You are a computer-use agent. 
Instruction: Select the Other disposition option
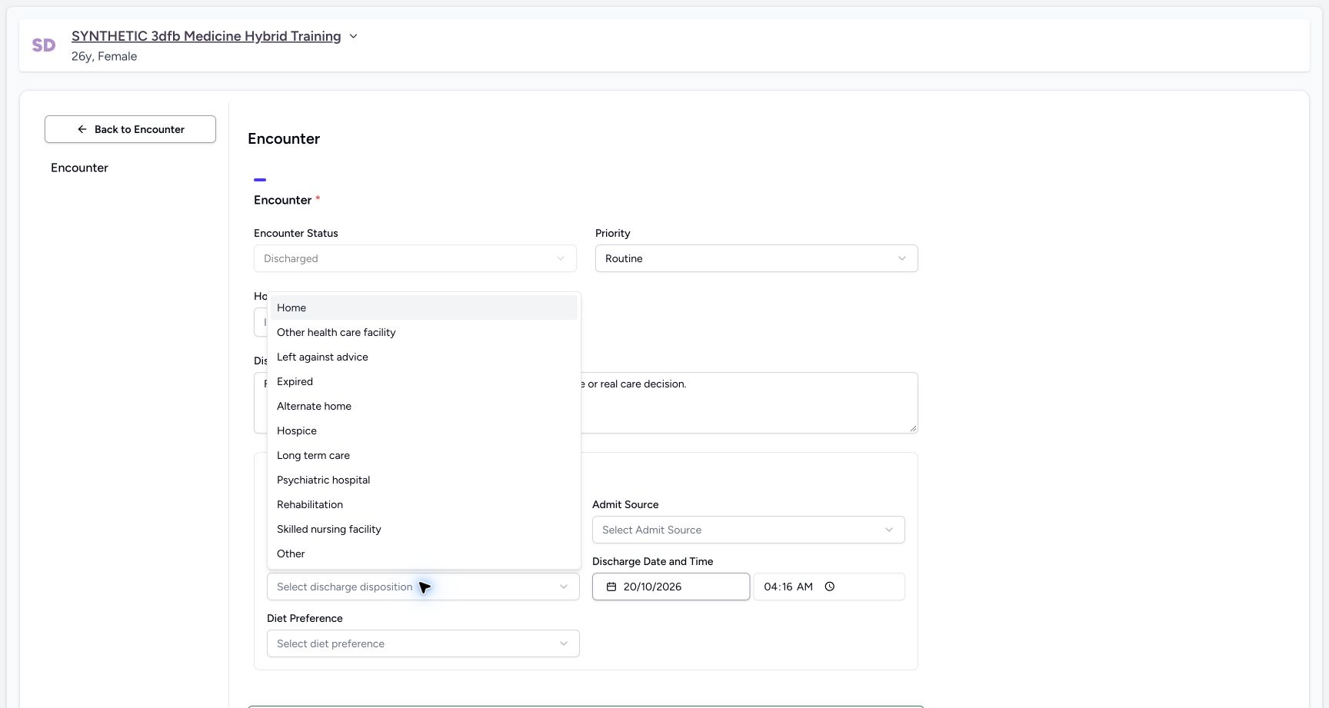[424, 553]
